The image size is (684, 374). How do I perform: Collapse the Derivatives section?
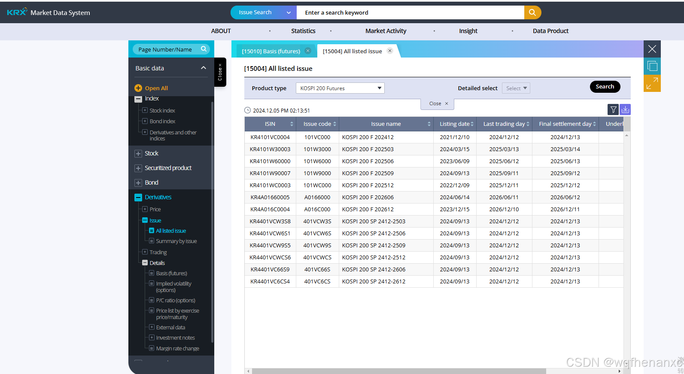pos(138,198)
